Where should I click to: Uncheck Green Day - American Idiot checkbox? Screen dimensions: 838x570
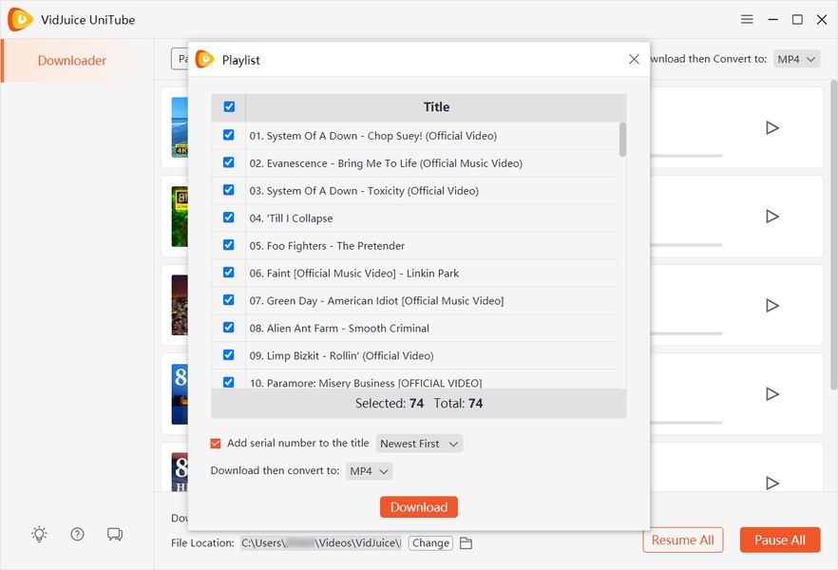coord(229,300)
